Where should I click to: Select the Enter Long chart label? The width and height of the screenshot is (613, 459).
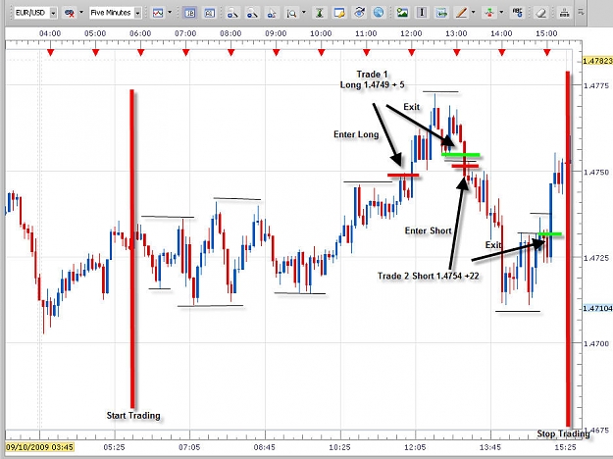pos(356,134)
